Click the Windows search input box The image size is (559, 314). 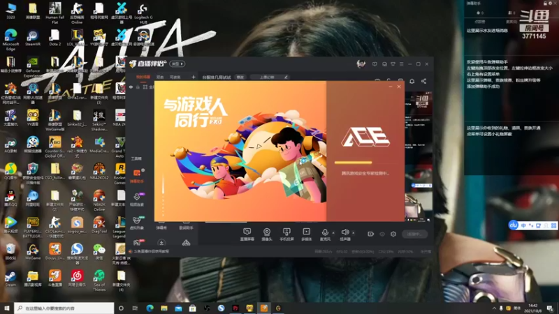(x=64, y=308)
